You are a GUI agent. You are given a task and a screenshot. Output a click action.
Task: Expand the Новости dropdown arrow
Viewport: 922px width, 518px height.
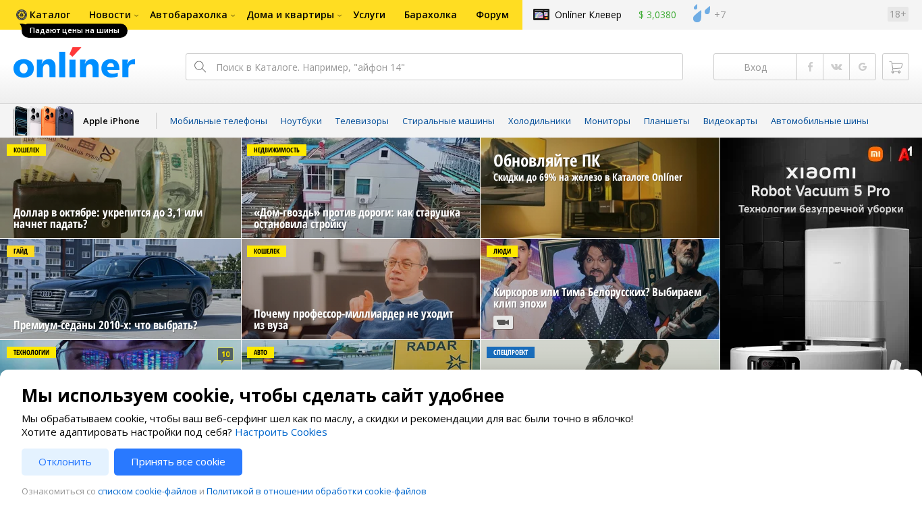[136, 16]
